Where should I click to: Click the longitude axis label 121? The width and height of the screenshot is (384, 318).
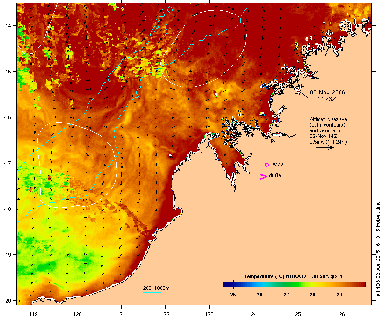(x=121, y=314)
